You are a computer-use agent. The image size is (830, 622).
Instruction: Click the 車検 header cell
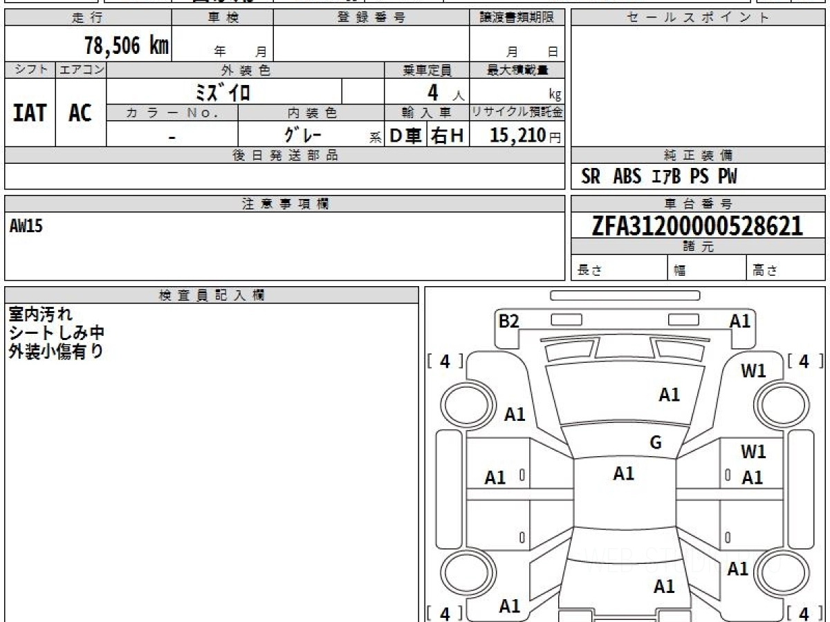(223, 18)
